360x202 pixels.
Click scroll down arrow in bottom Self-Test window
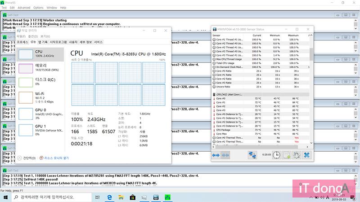(x=355, y=184)
